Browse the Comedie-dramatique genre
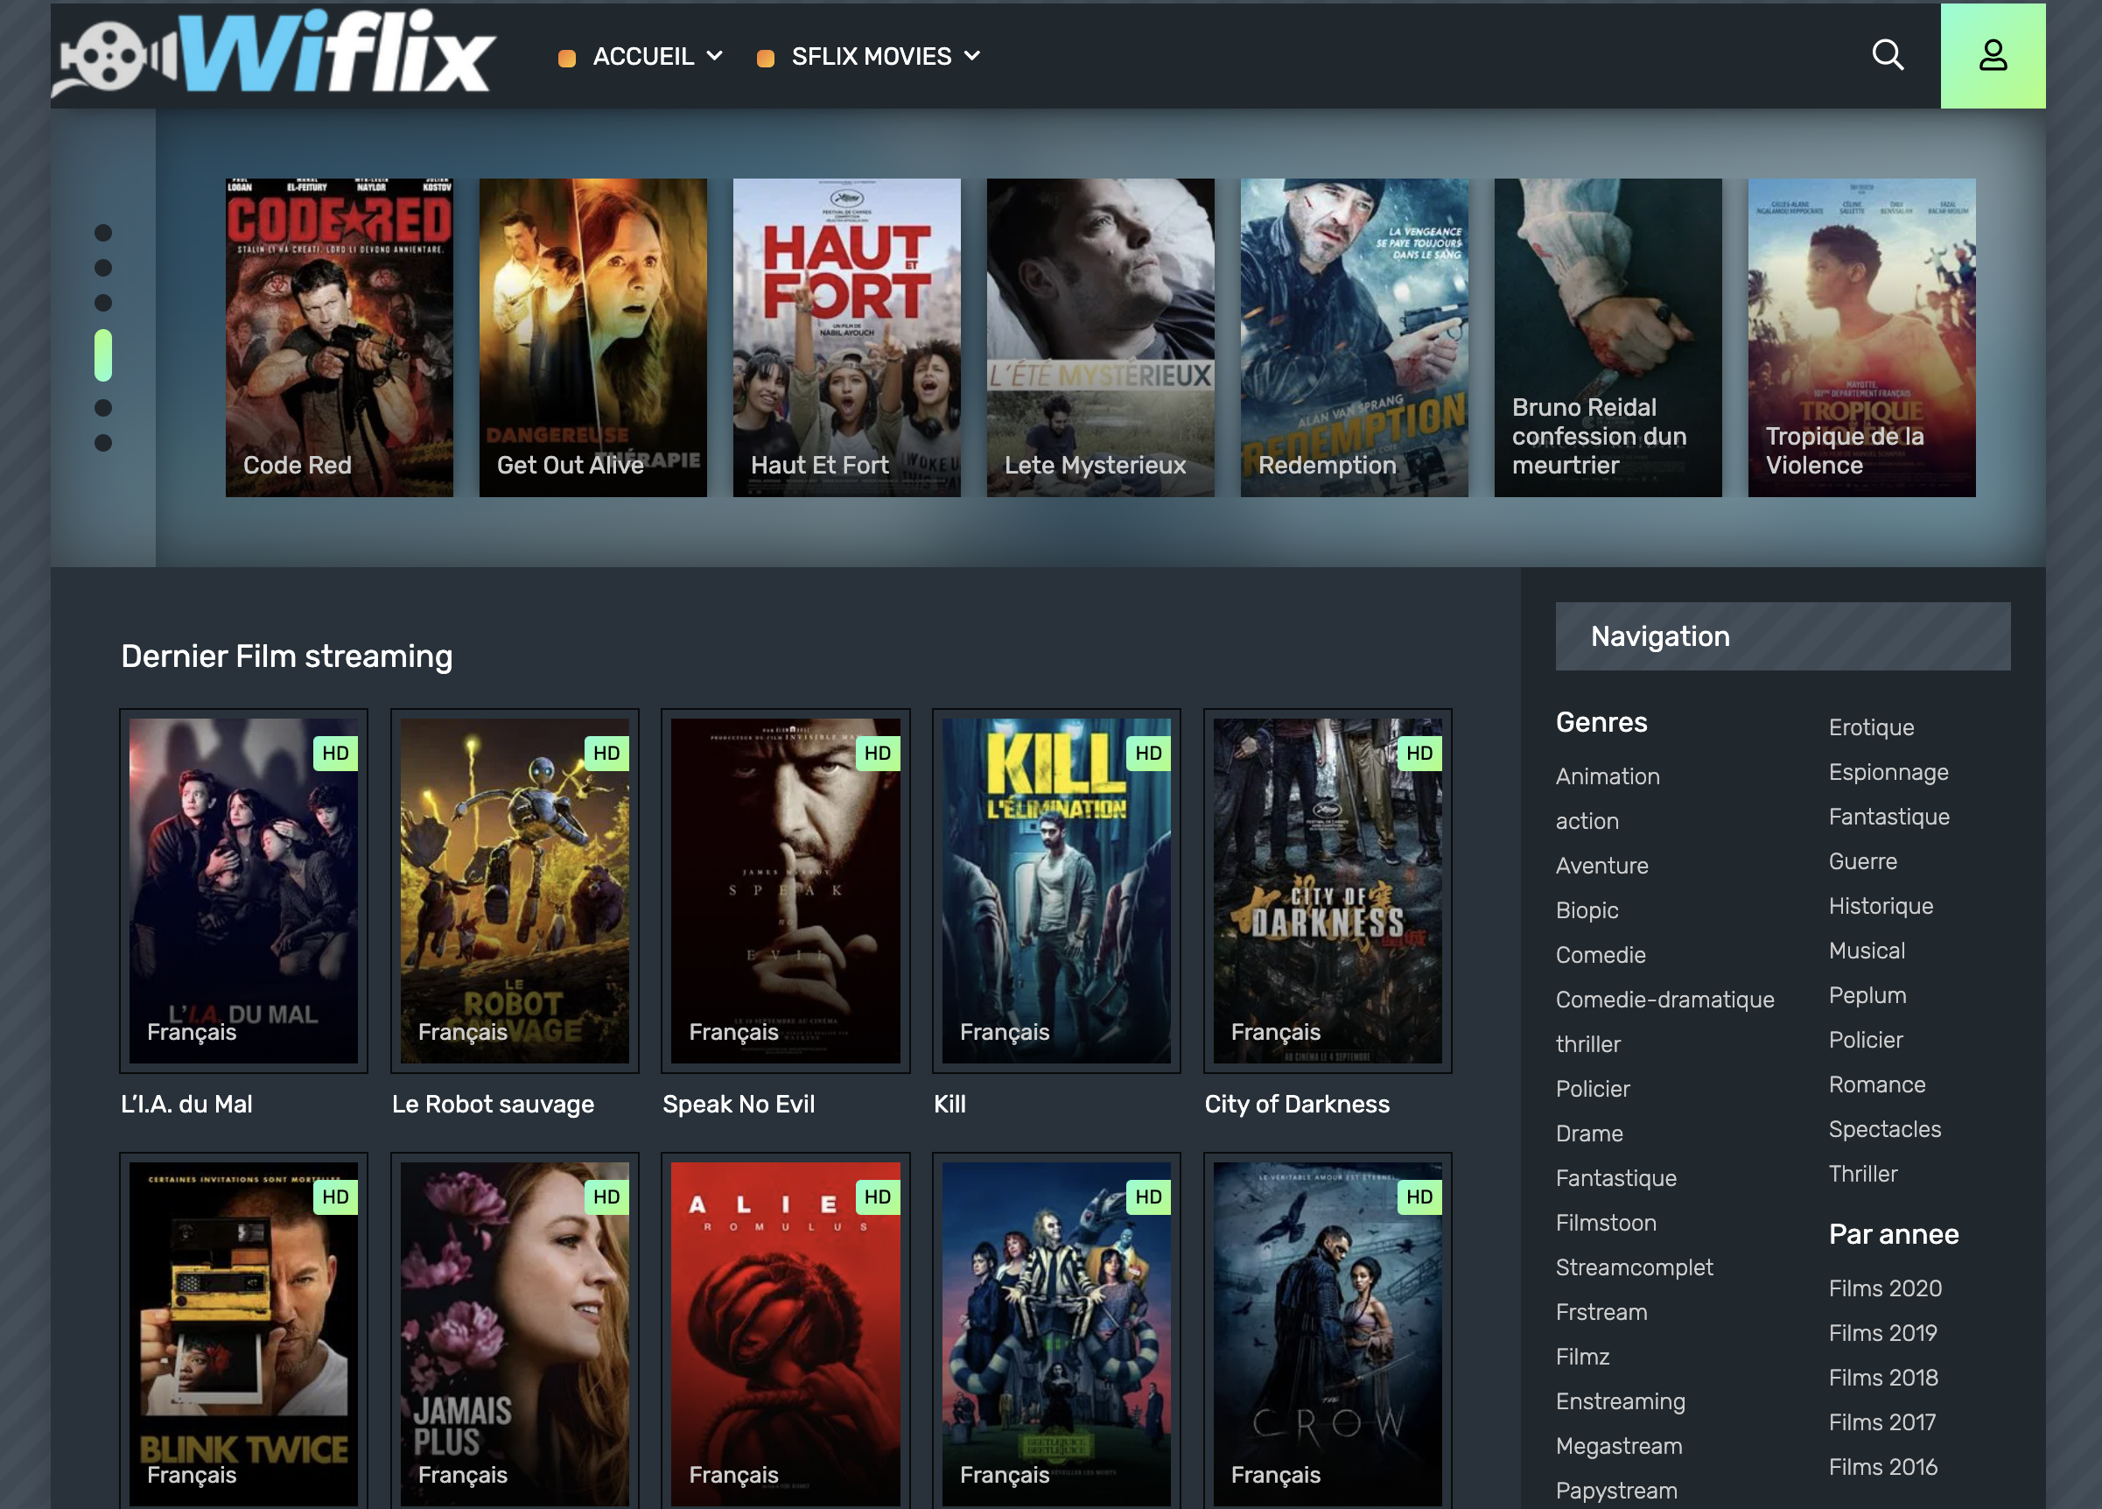 click(1664, 1000)
